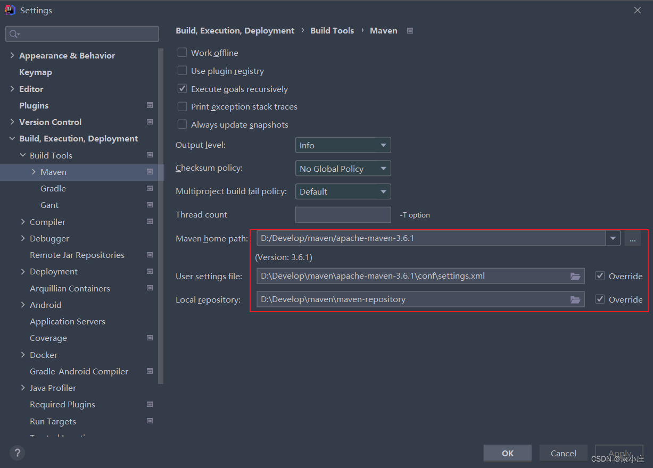This screenshot has width=653, height=468.
Task: Uncheck Execute goals recursively
Action: pyautogui.click(x=183, y=89)
